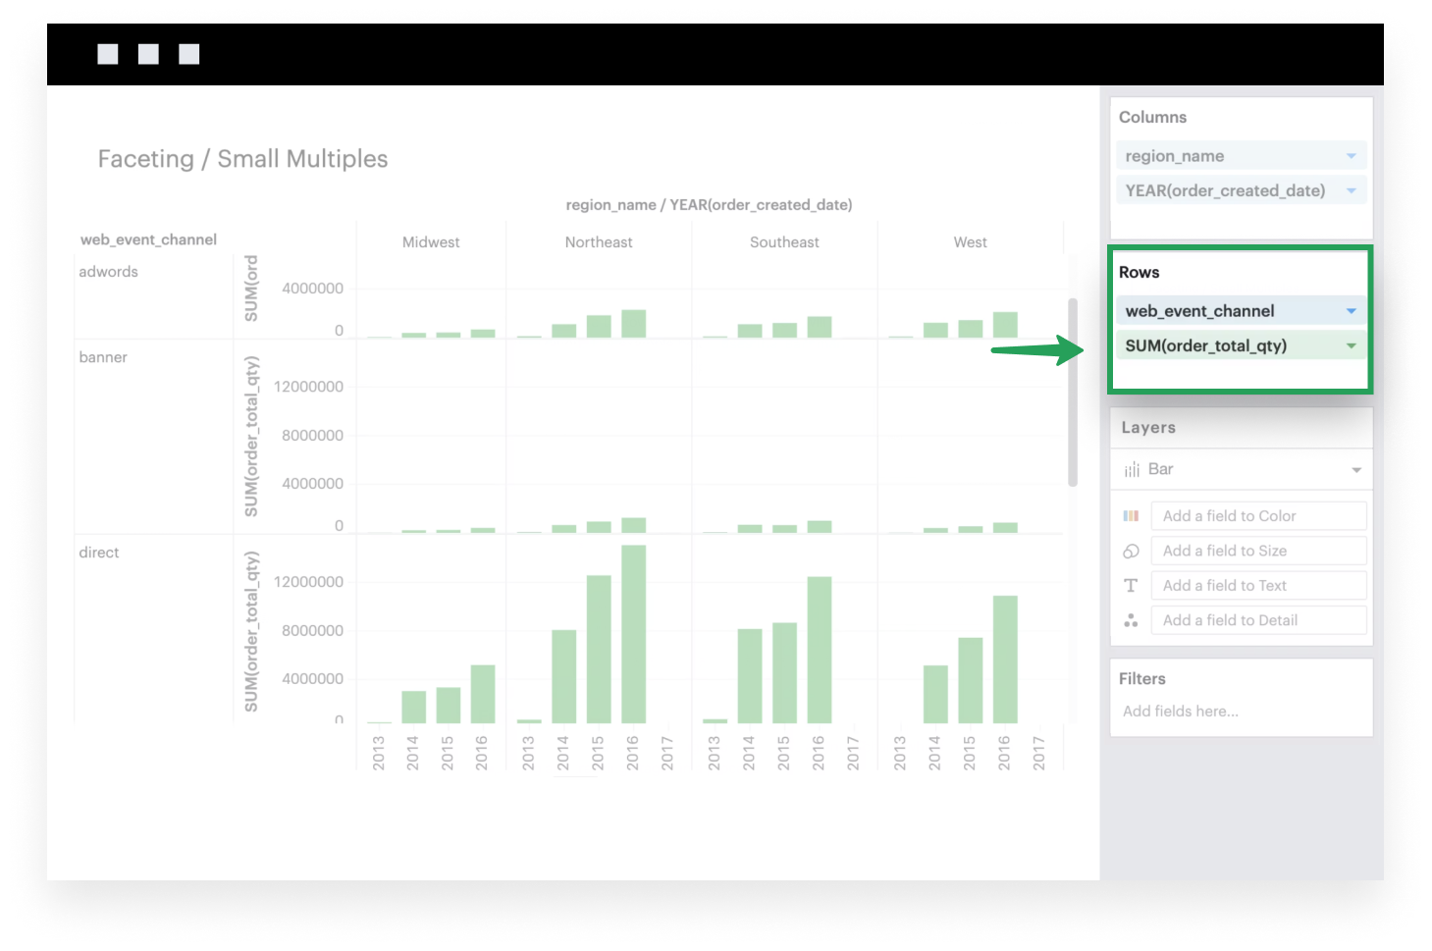This screenshot has width=1432, height=951.
Task: Click the first white square in title bar
Action: [108, 54]
